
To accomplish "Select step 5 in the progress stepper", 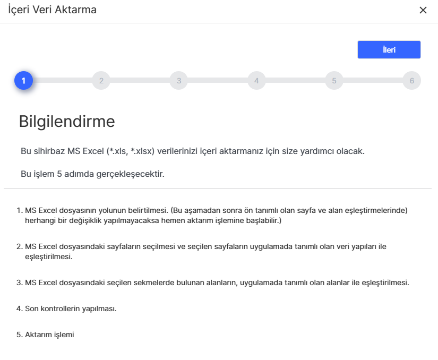I will (334, 81).
